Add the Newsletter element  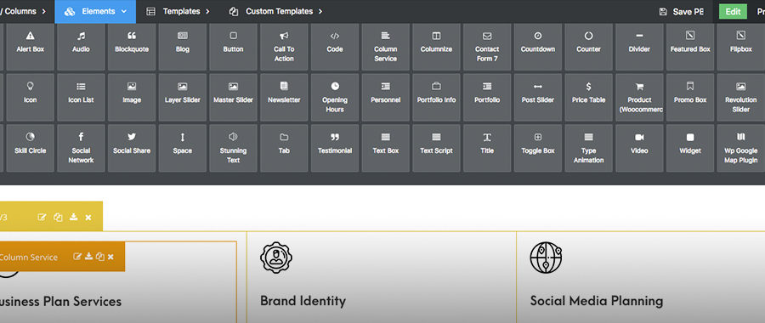point(284,98)
